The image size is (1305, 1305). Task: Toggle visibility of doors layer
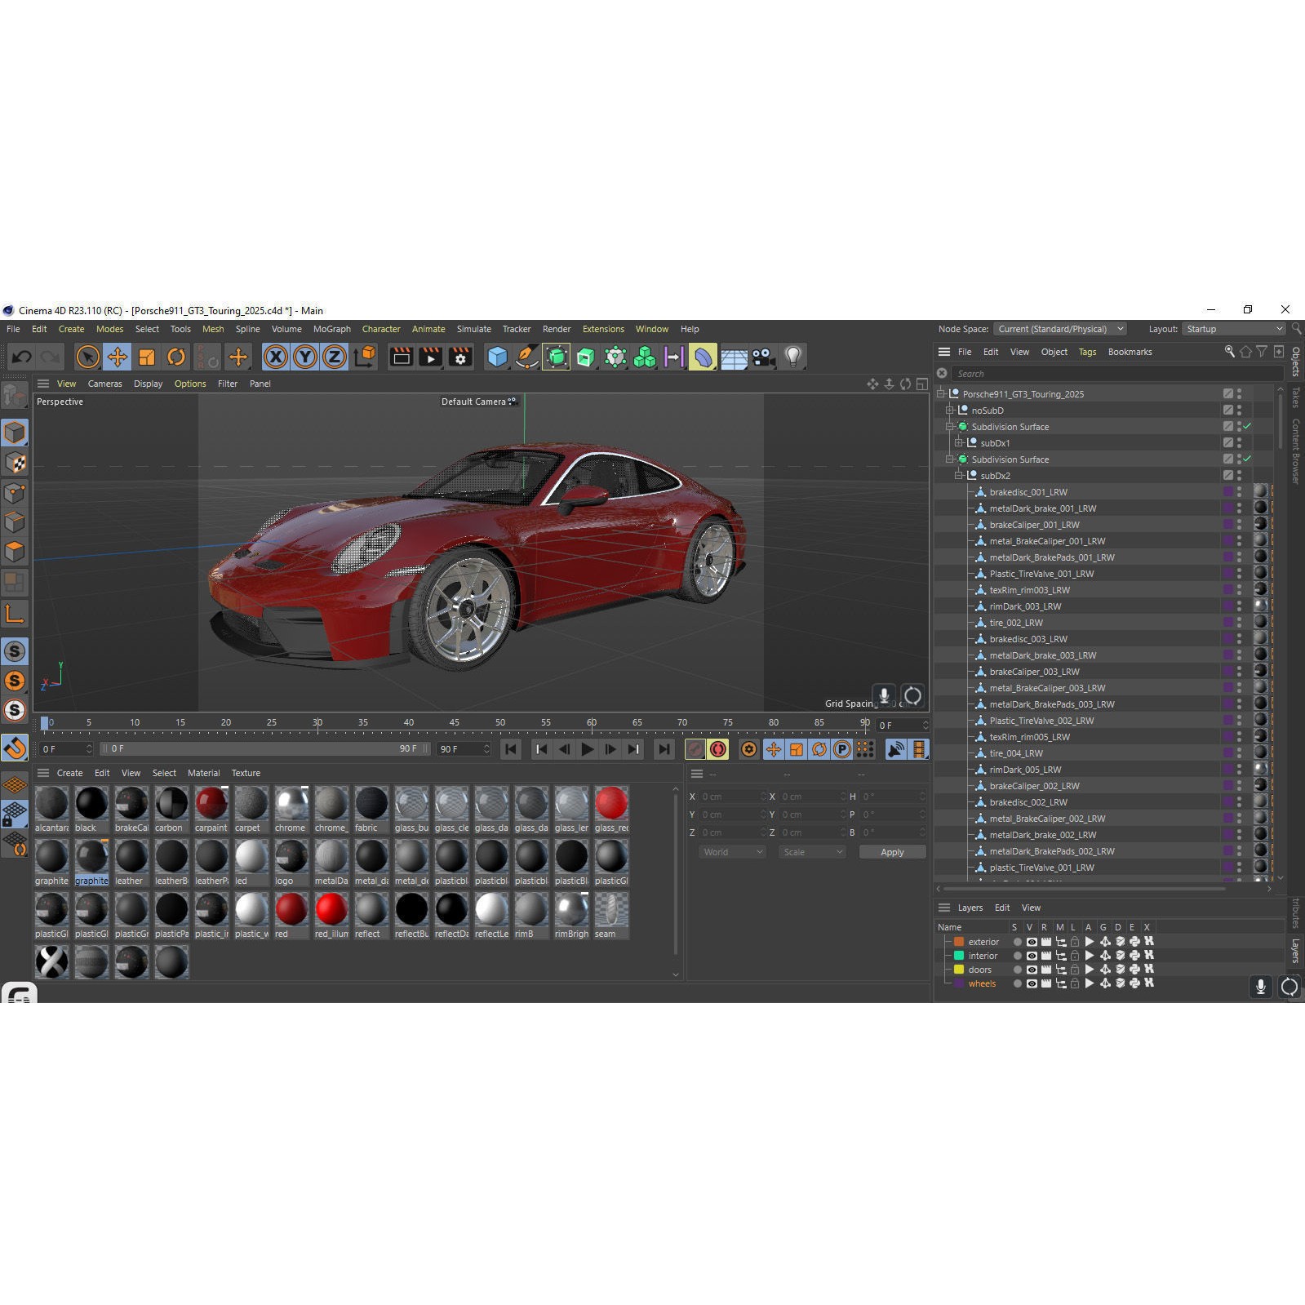[1032, 970]
